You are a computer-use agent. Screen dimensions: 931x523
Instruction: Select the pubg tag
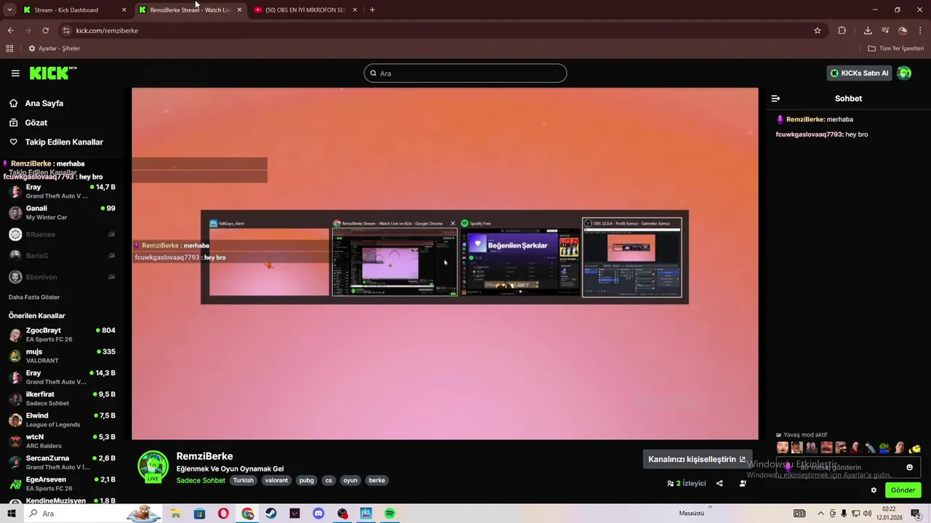point(306,480)
